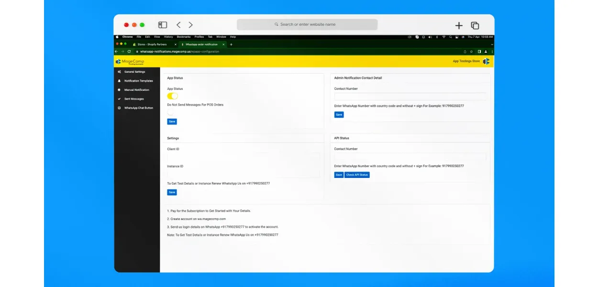
Task: Open Manual Notification in the sidebar
Action: point(136,90)
